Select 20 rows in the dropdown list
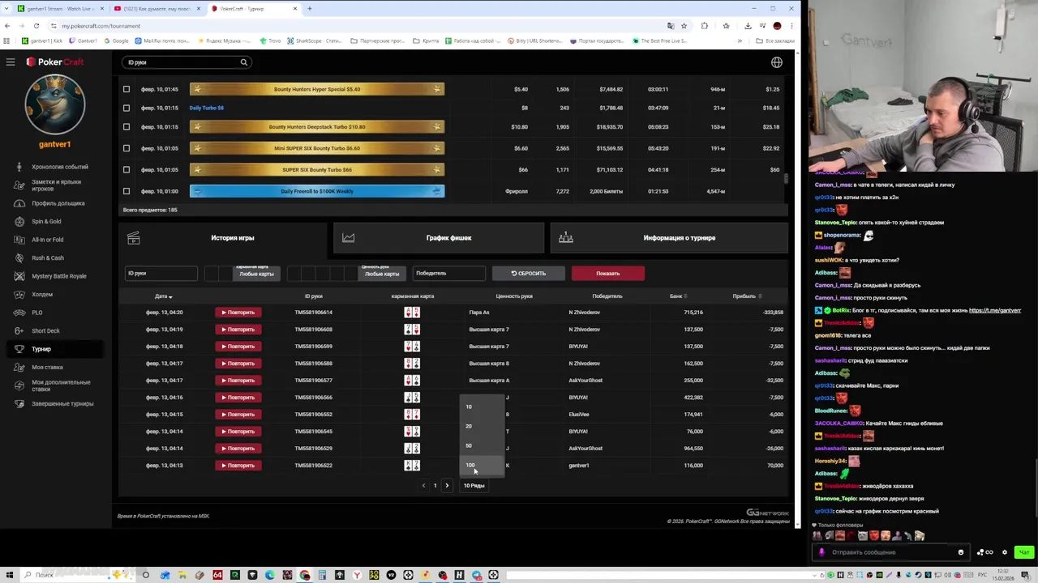The image size is (1038, 583). [482, 426]
